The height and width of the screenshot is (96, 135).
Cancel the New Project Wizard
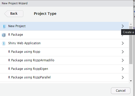(121, 91)
